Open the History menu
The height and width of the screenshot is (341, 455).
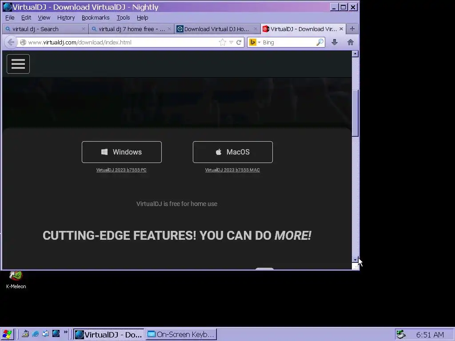point(66,18)
